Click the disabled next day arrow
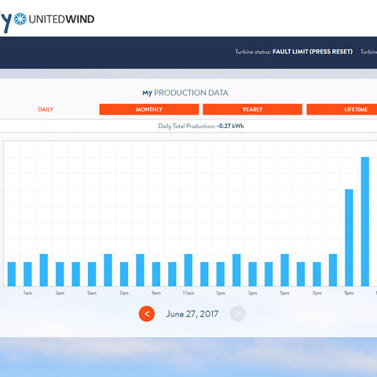 click(237, 313)
